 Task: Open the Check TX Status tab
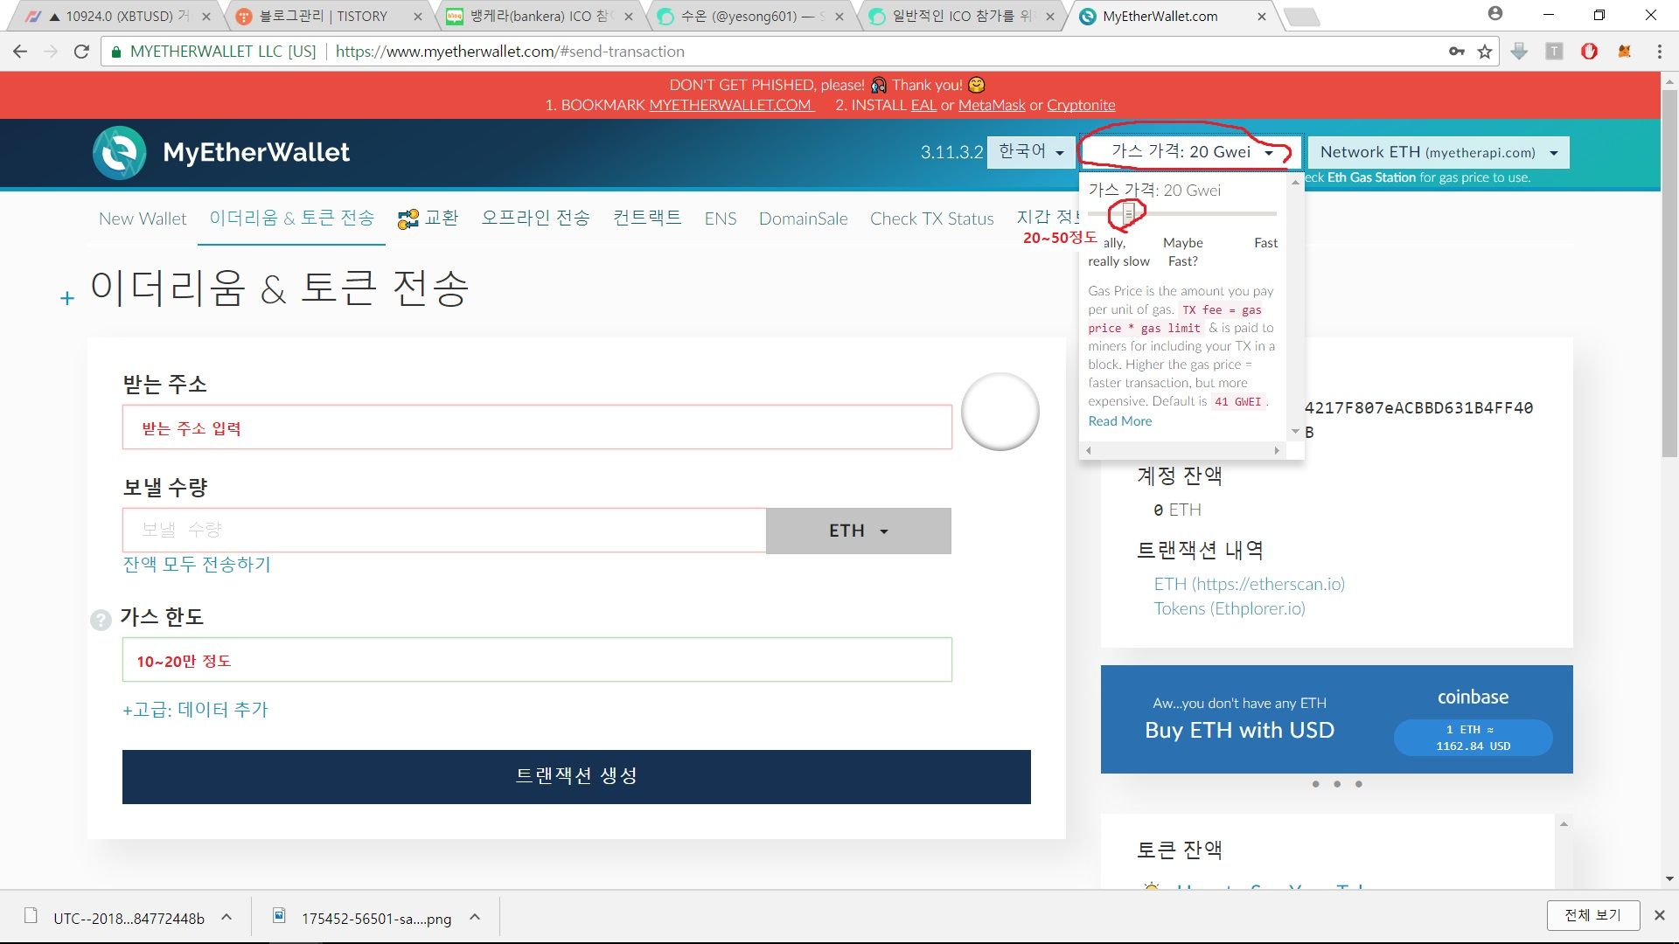click(931, 219)
